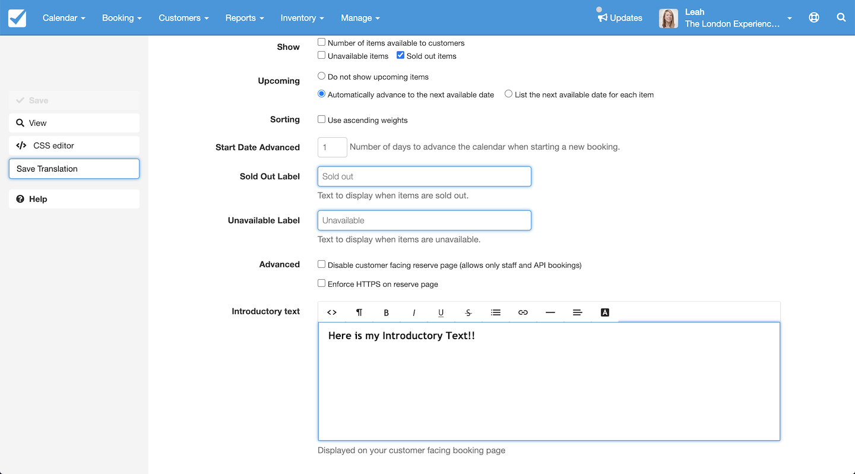Viewport: 855px width, 474px height.
Task: Click the greyed-out Save button
Action: point(74,100)
